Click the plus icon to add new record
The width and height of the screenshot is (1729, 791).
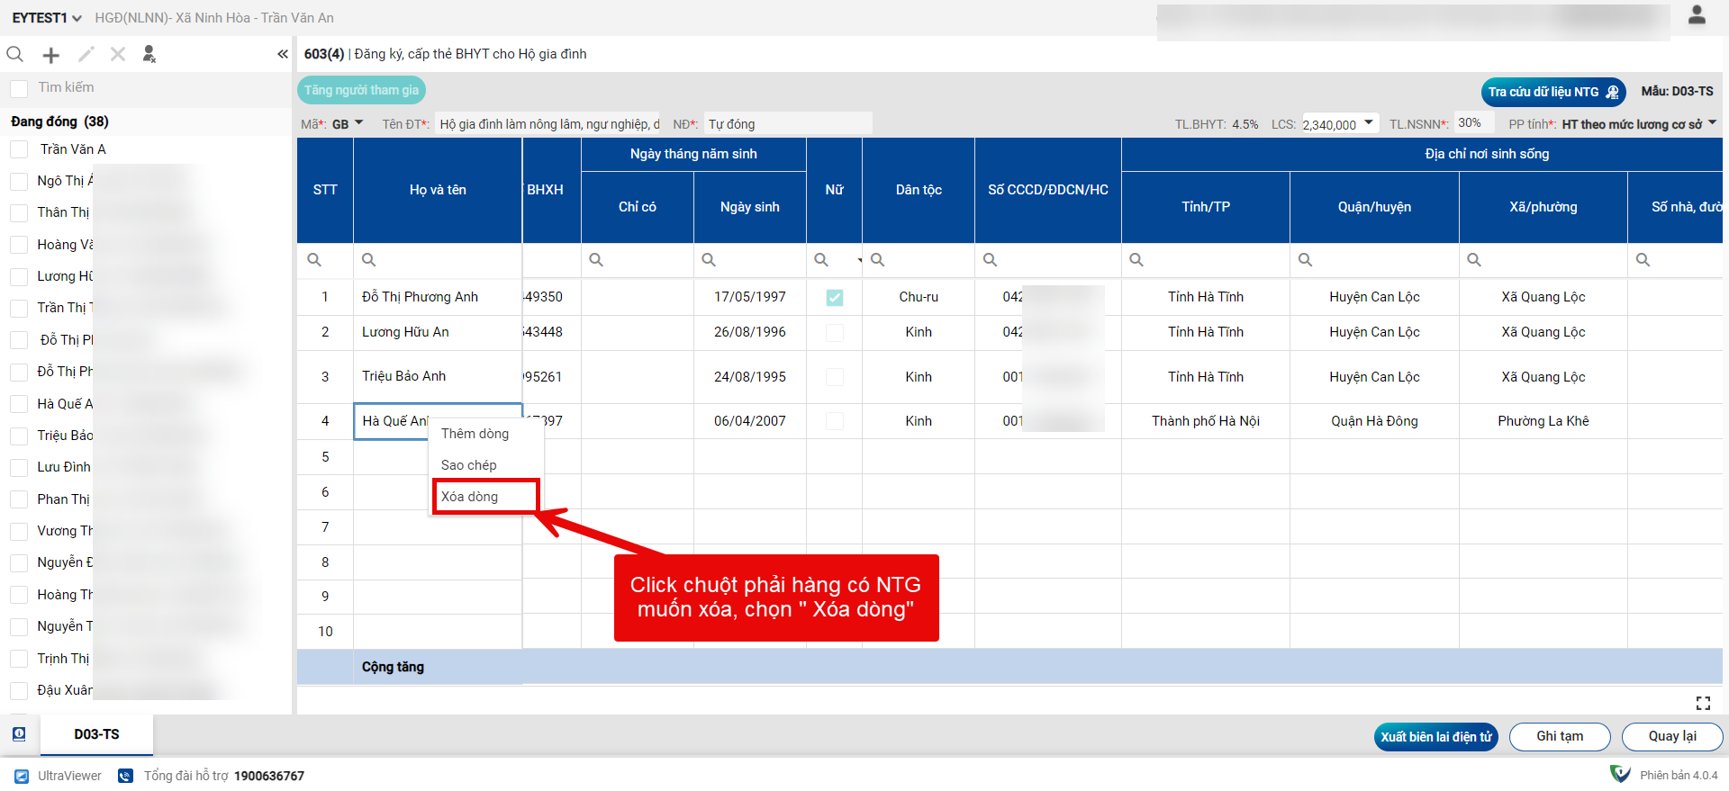(x=51, y=55)
